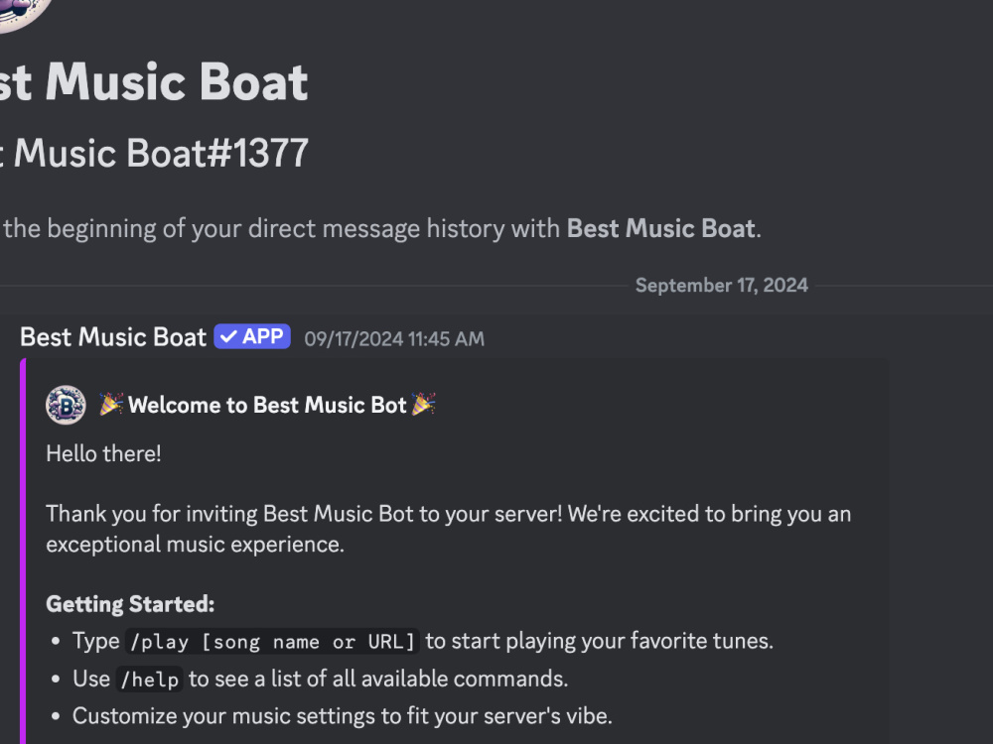Click the large Best Music Boat profile heading
Viewport: 993px width, 744px height.
(x=154, y=82)
